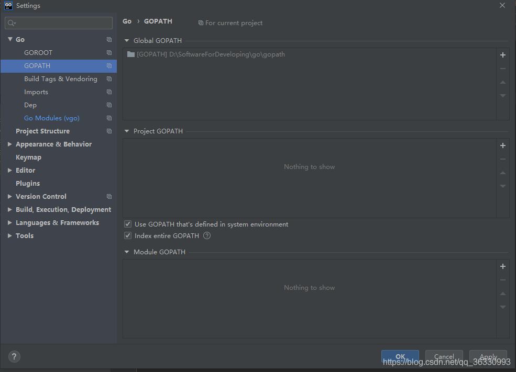516x372 pixels.
Task: Click the add button in Global GOPATH
Action: click(x=502, y=55)
